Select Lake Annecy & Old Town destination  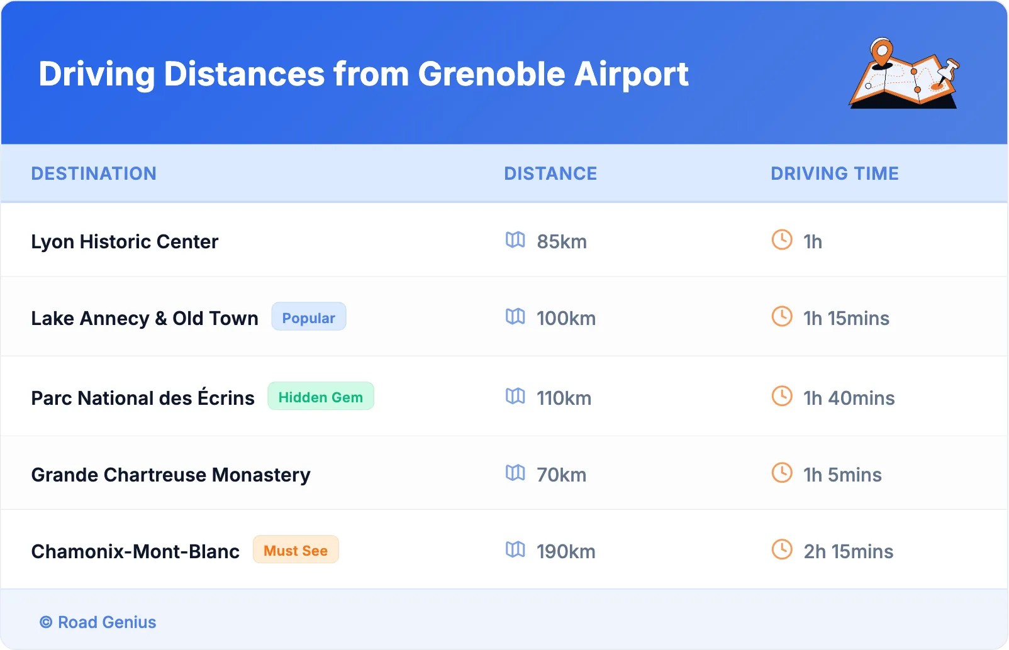145,318
